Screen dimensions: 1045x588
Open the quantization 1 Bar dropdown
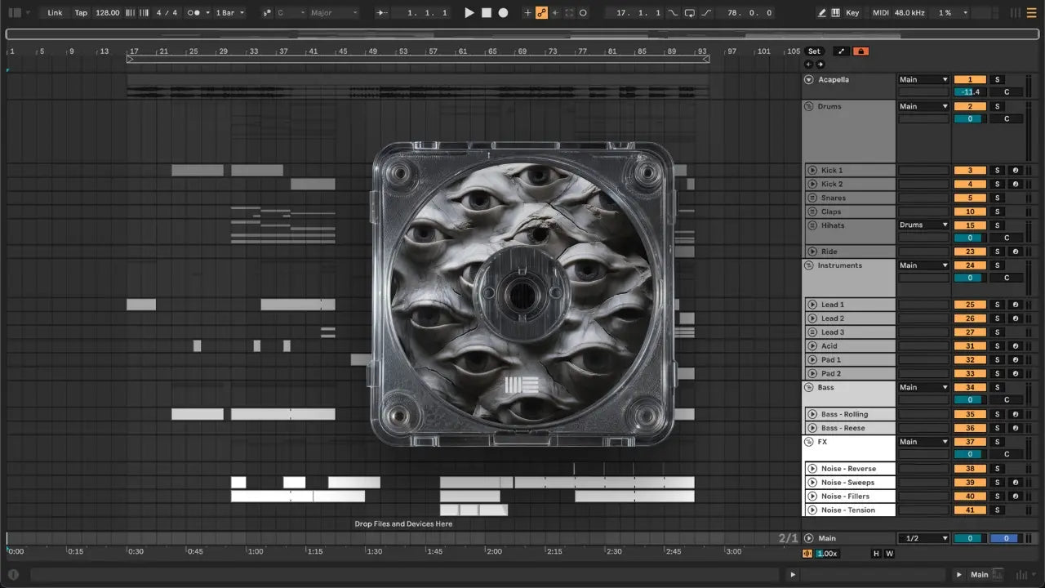pos(230,13)
